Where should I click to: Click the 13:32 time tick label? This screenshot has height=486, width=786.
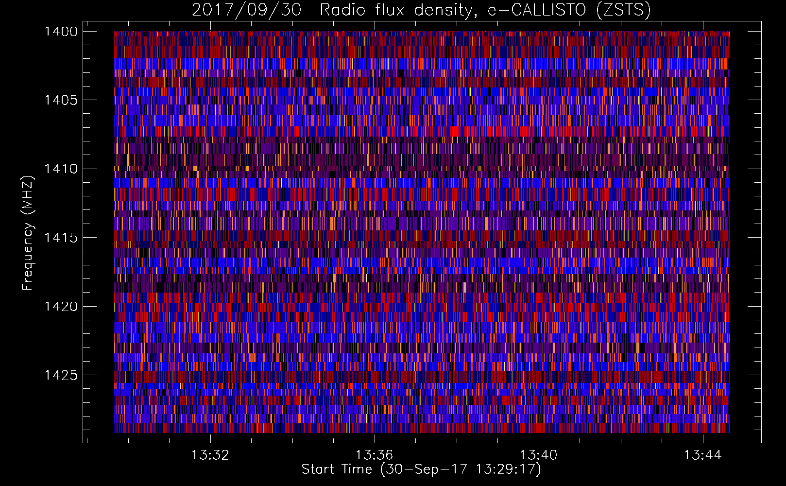[x=210, y=455]
